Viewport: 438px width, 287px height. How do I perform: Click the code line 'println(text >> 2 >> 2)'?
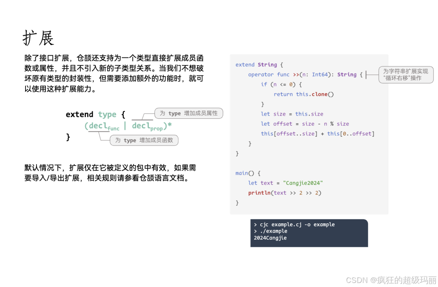tap(285, 193)
